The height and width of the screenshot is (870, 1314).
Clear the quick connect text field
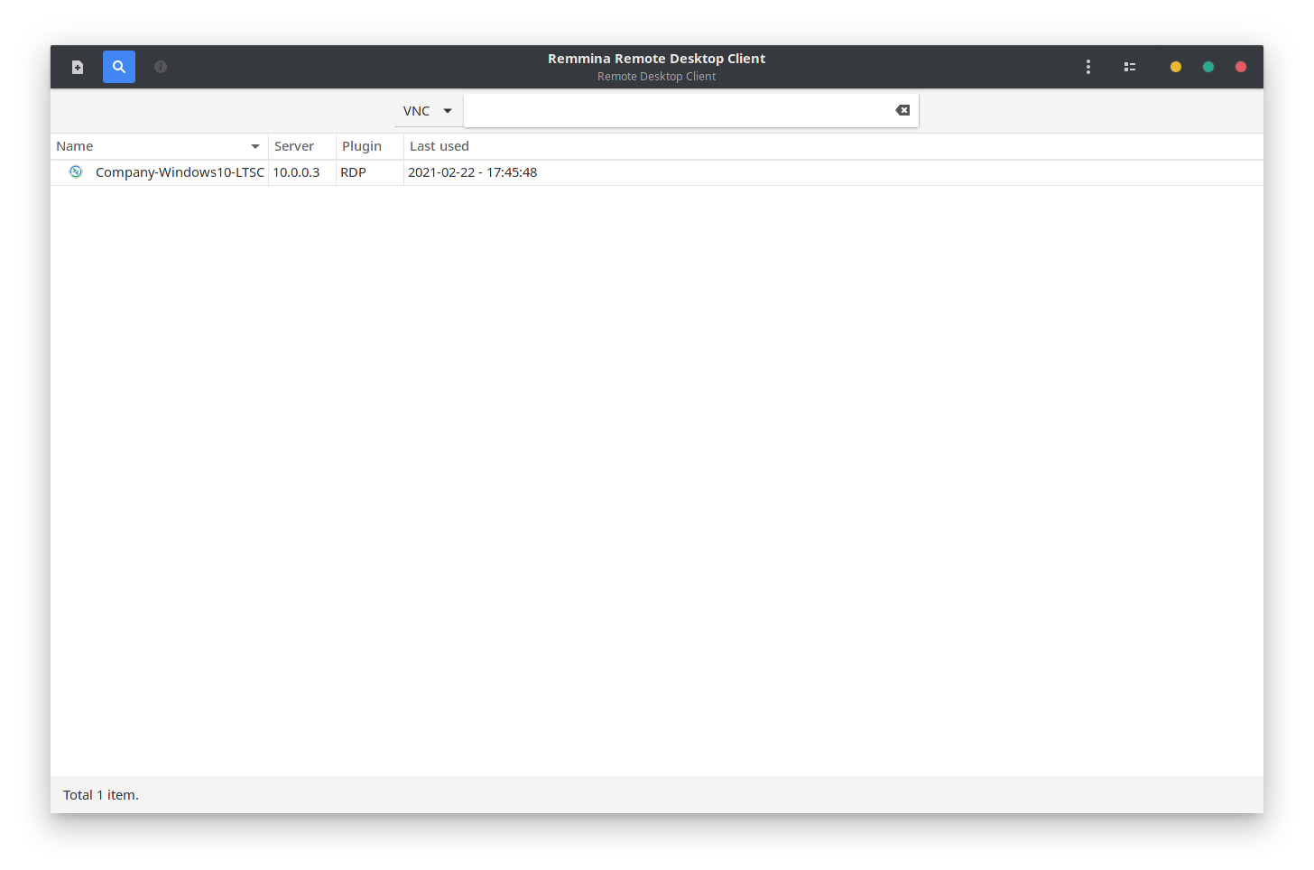[902, 110]
